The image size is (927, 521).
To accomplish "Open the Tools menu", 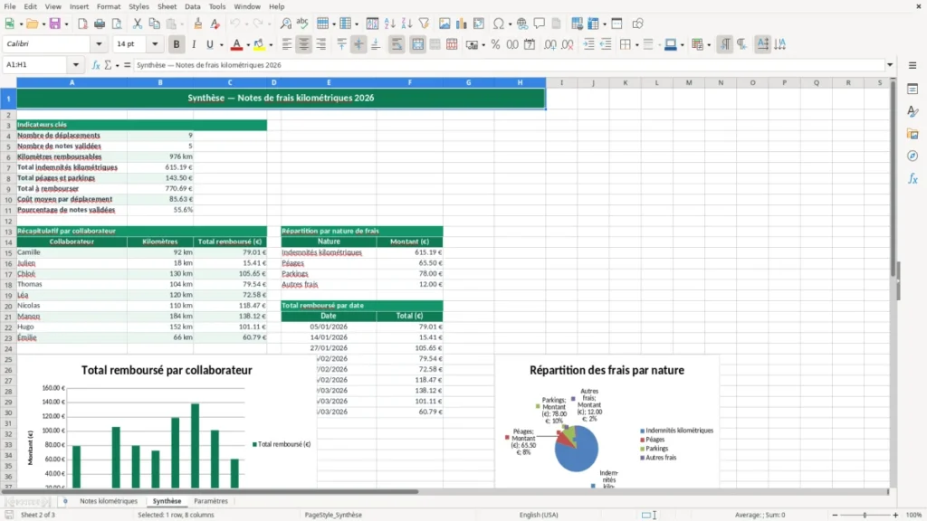I will point(217,6).
